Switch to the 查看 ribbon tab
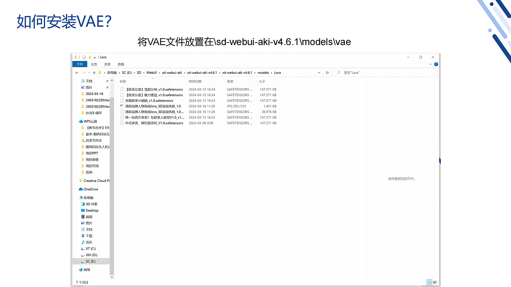 [x=121, y=64]
